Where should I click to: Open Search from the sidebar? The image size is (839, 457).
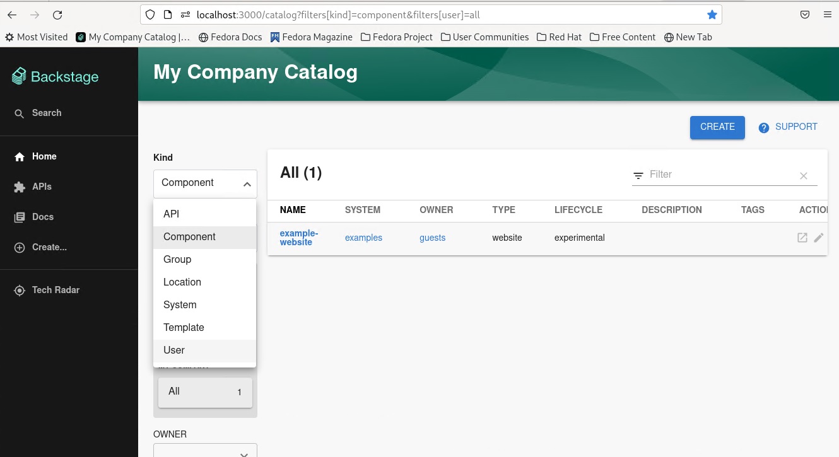coord(46,113)
